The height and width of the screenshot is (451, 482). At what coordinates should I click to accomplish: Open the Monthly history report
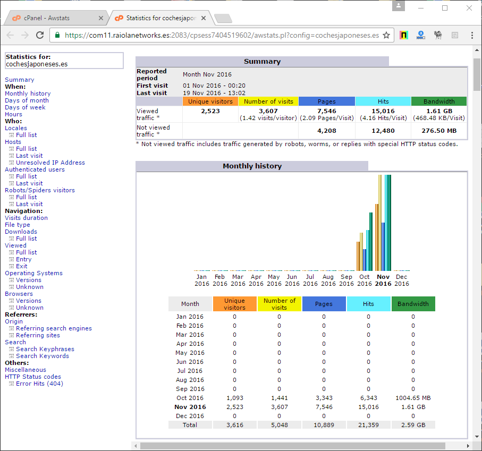pyautogui.click(x=28, y=93)
